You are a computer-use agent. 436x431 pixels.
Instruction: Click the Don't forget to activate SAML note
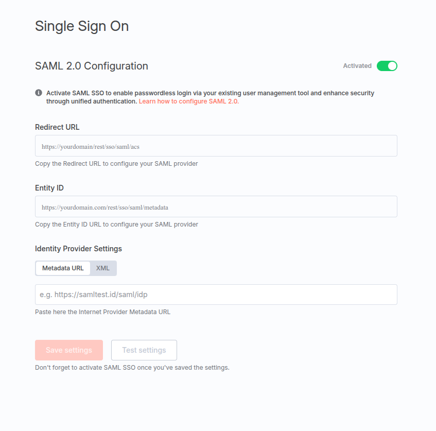(132, 368)
